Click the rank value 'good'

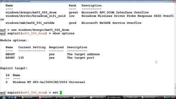point(73,23)
